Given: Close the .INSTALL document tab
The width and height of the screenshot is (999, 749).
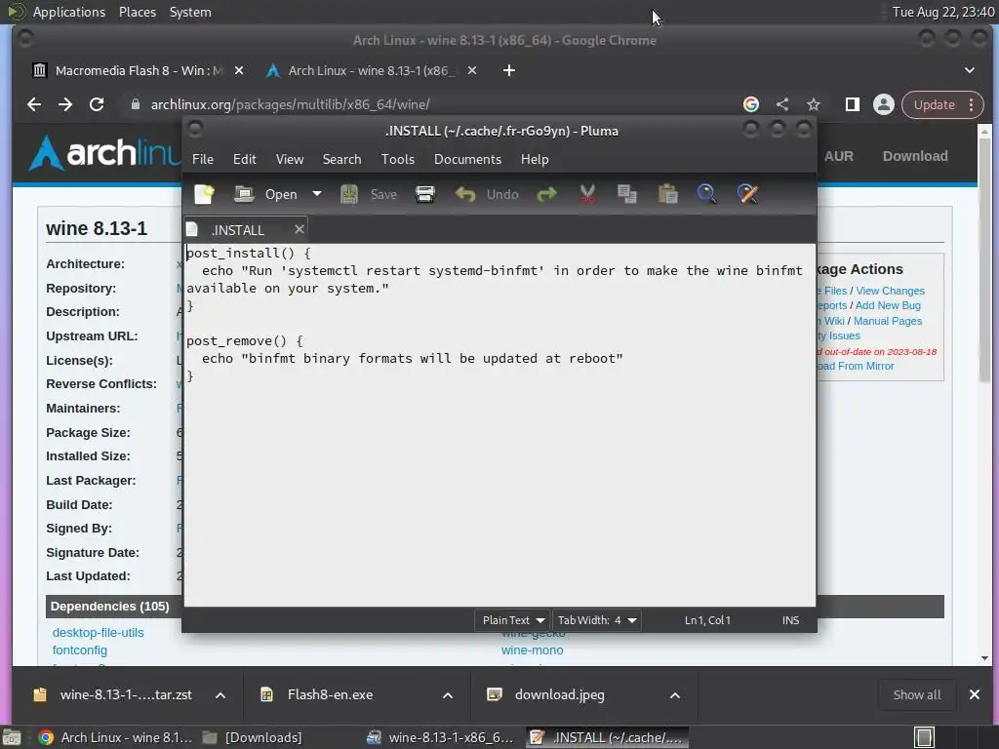Looking at the screenshot, I should (x=299, y=229).
